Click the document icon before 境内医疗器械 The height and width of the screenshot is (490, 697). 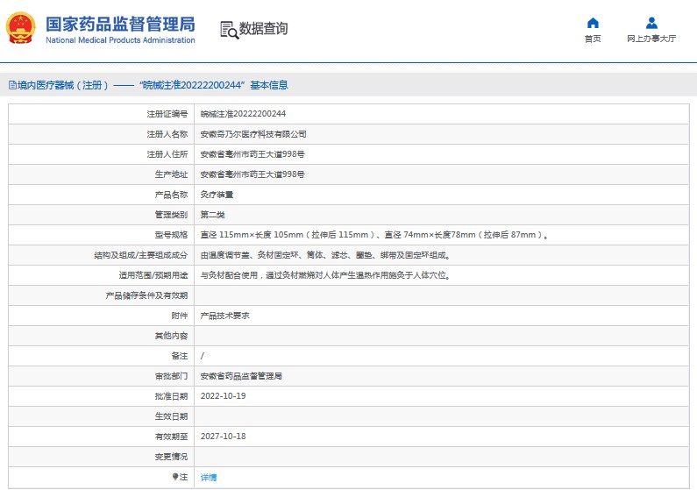12,86
